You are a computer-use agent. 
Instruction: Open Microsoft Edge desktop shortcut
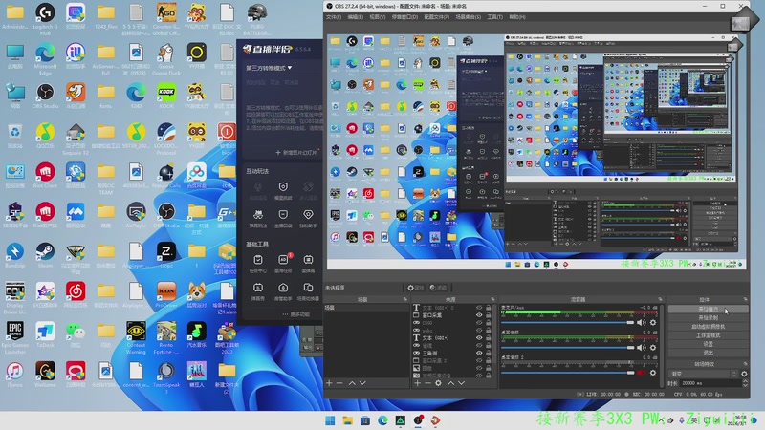[45, 58]
